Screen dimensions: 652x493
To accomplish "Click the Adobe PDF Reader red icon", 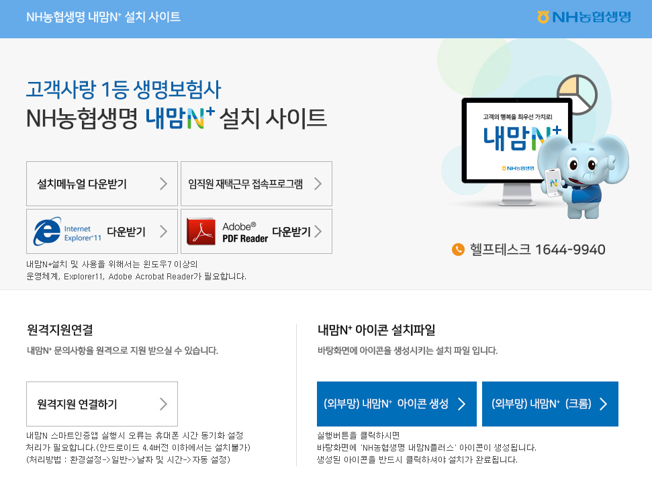I will coord(201,231).
